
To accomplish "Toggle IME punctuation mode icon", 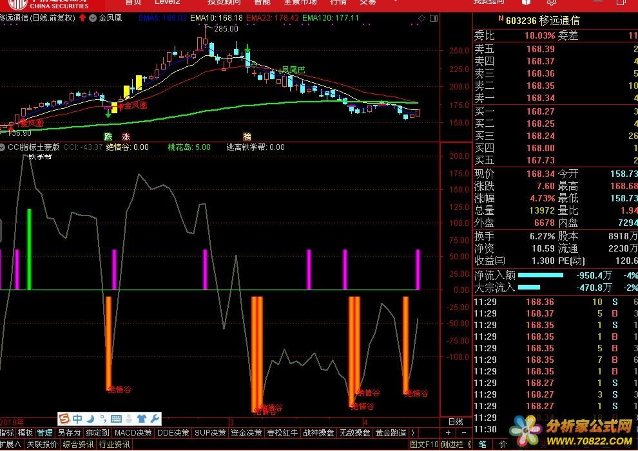I will tap(102, 418).
